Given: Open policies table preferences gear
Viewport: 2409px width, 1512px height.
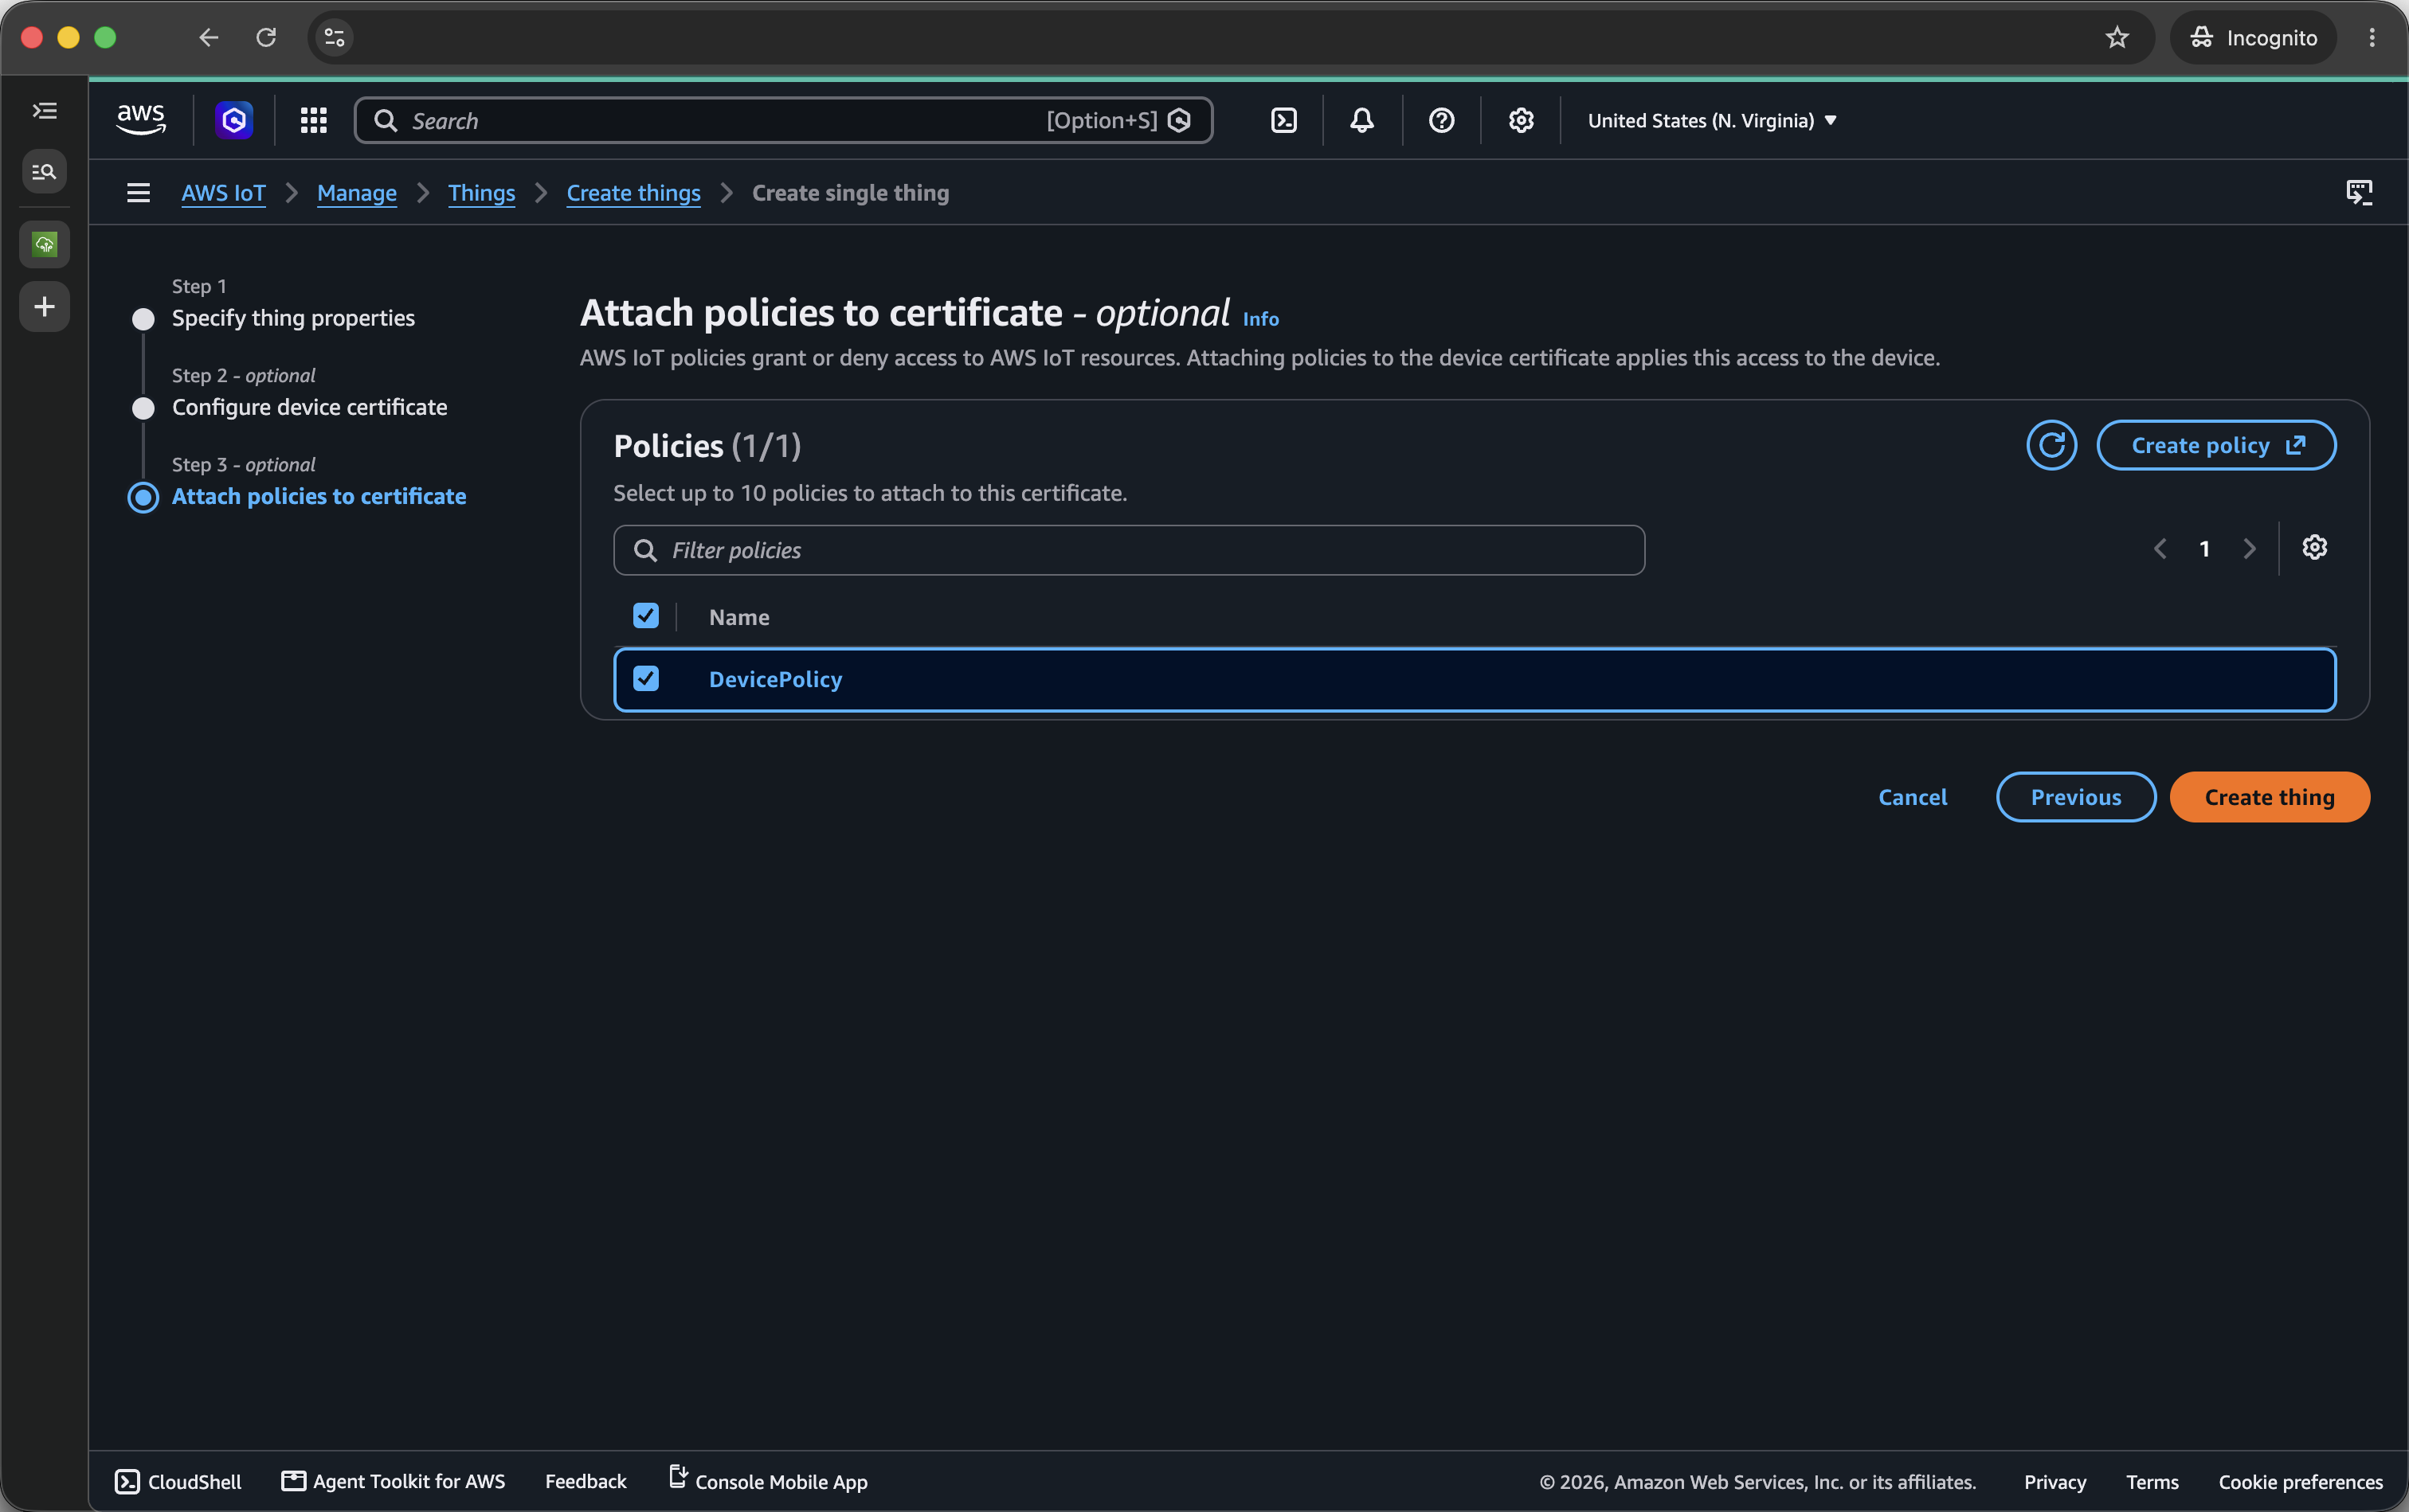Looking at the screenshot, I should click(x=2315, y=547).
